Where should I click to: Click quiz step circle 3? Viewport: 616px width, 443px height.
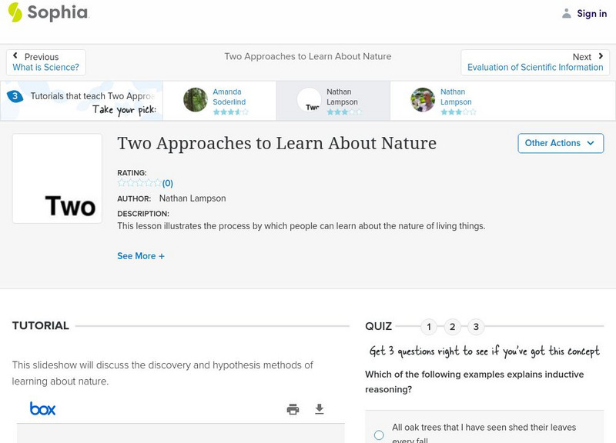477,326
